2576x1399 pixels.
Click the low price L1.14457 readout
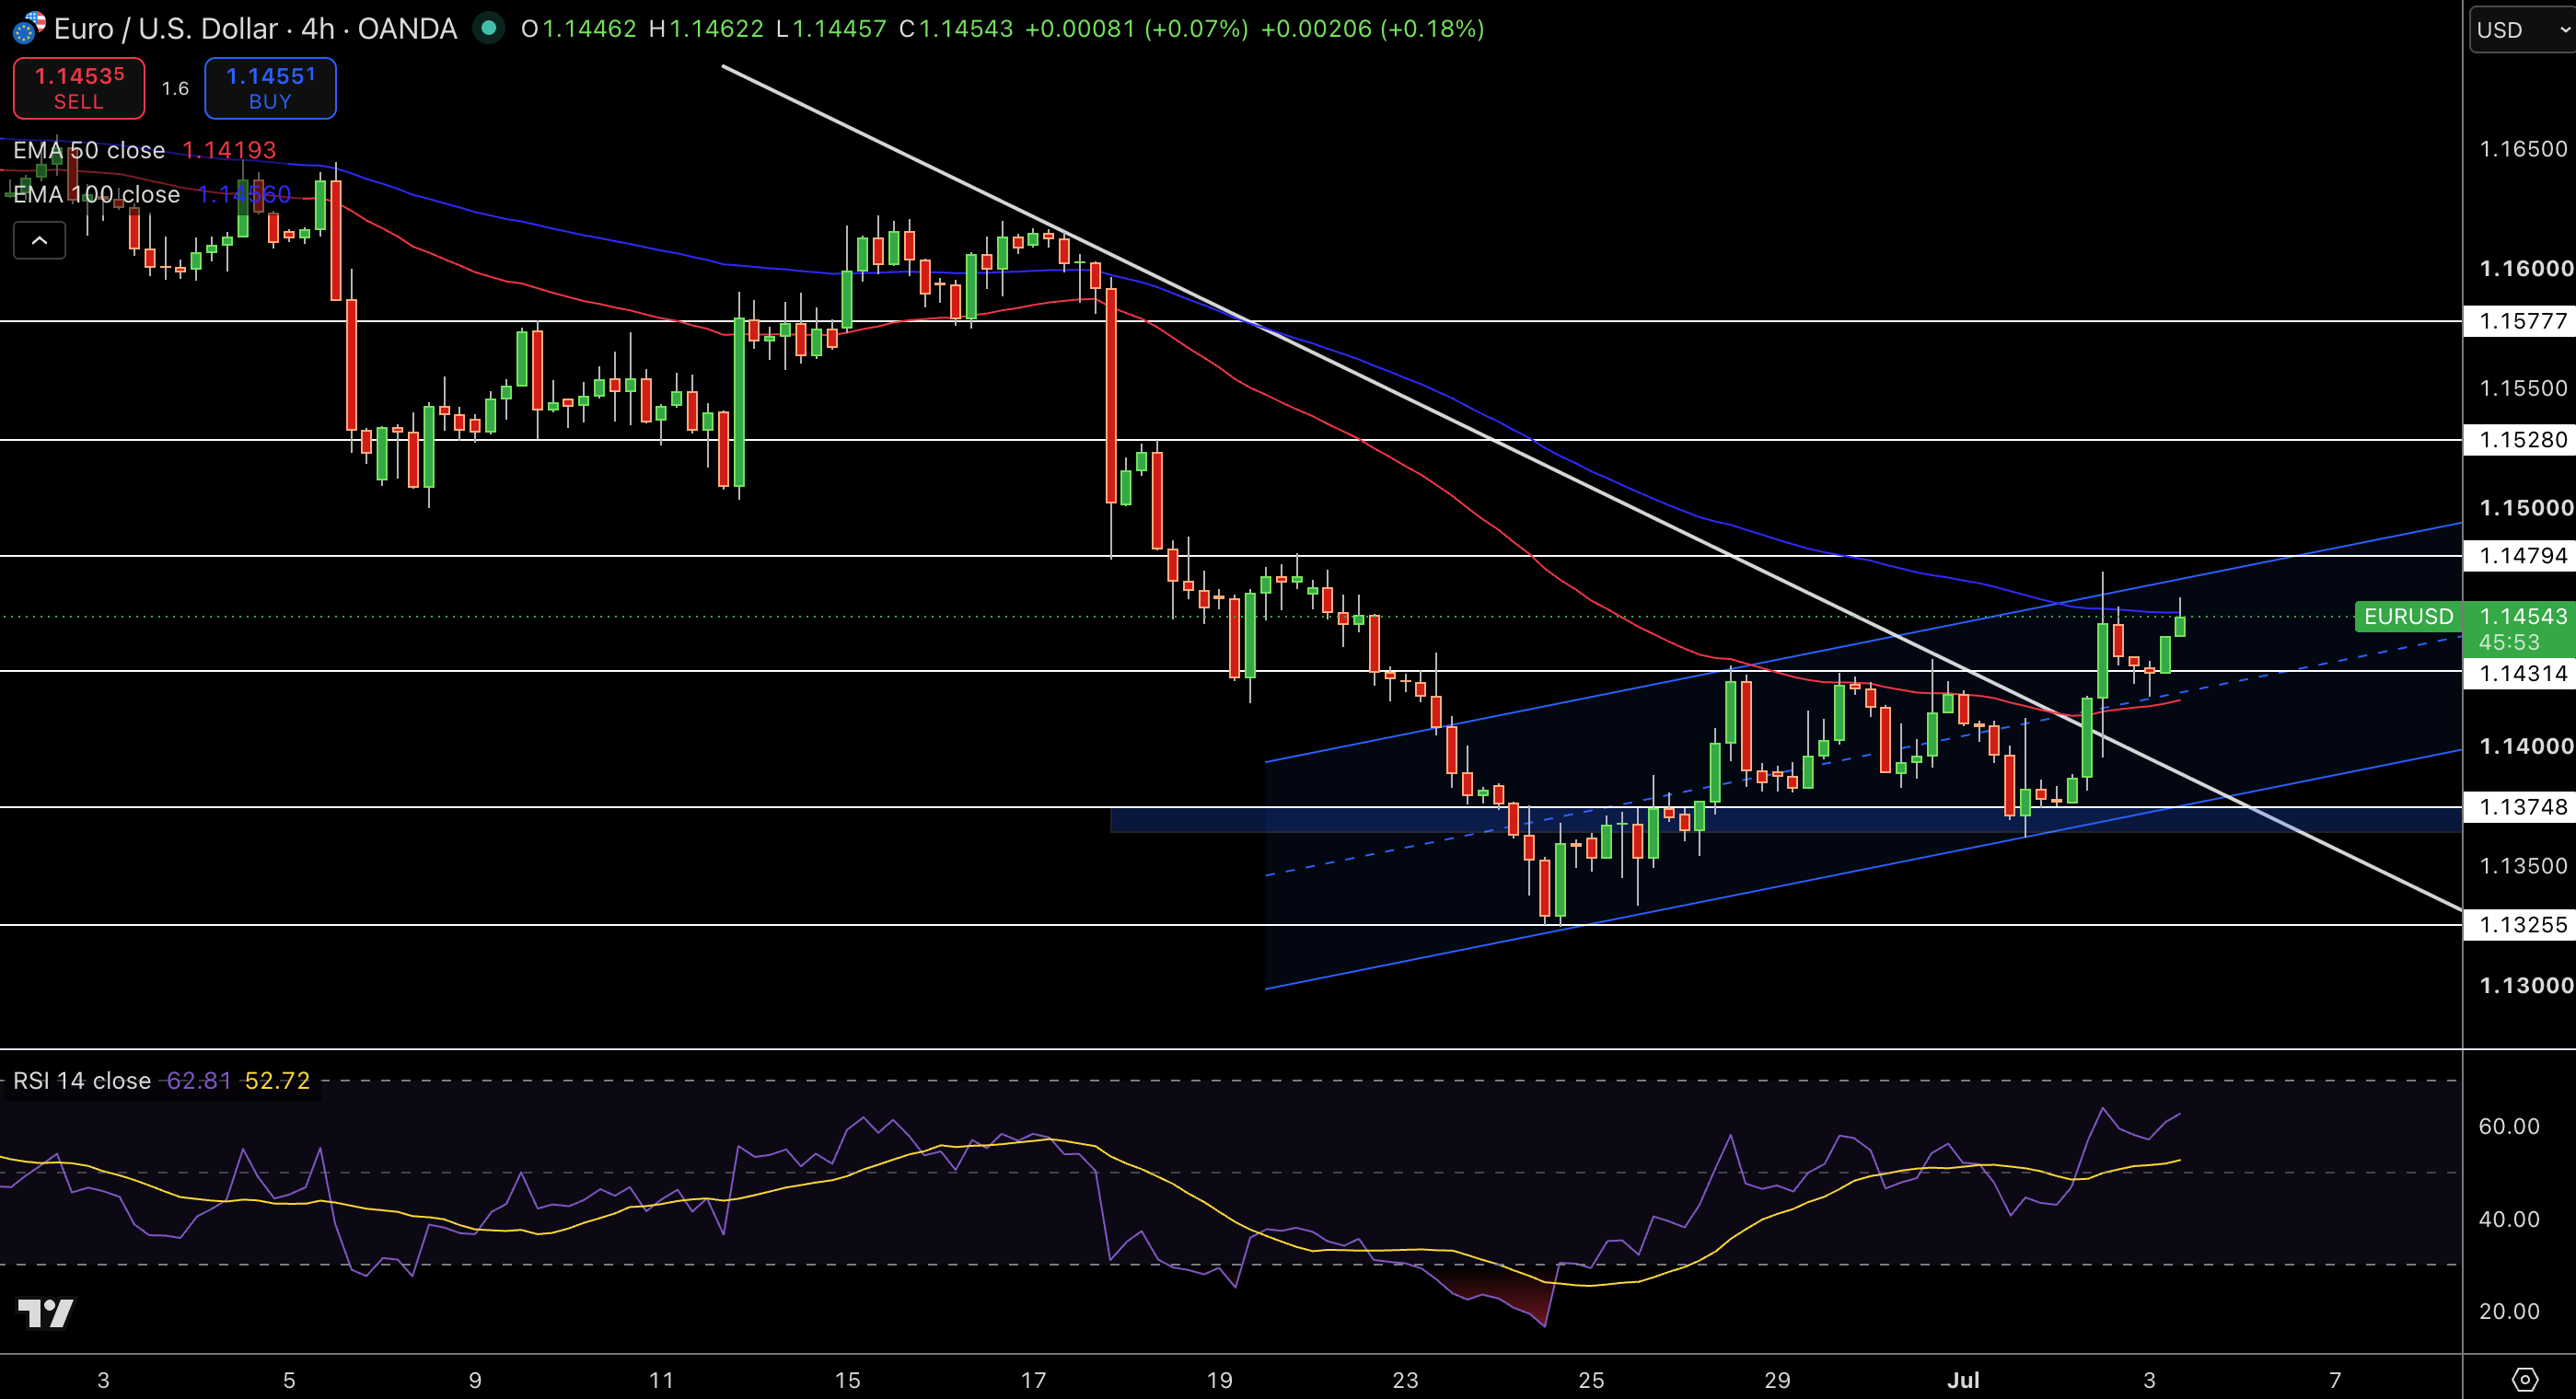click(x=831, y=28)
